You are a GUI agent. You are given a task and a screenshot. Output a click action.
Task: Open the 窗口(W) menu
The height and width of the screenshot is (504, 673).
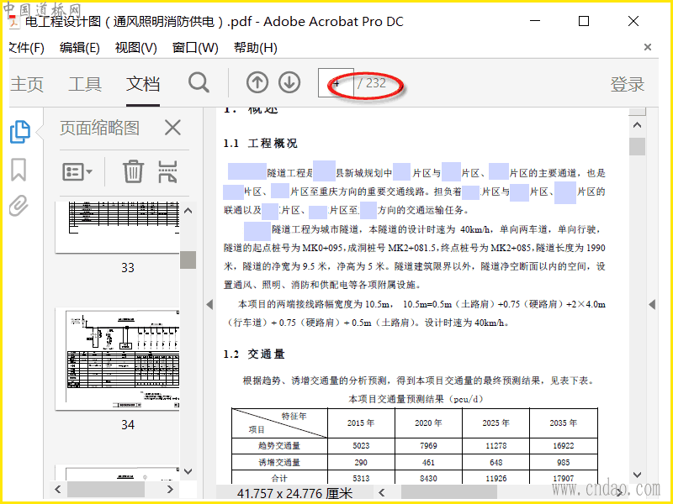click(195, 48)
